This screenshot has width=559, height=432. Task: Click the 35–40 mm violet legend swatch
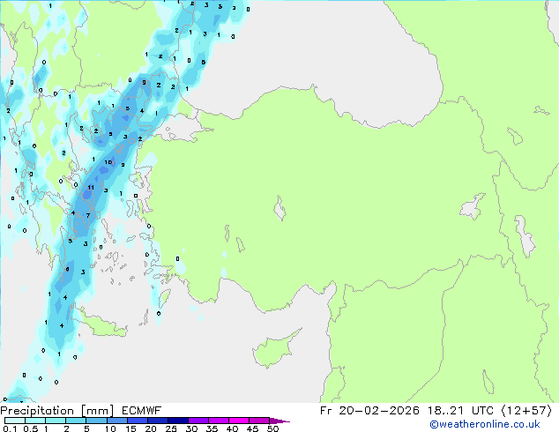pos(219,421)
